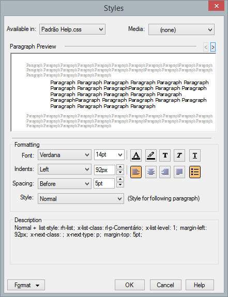Viewport: 228px width, 297px height.
Task: Toggle the bulleted list style button
Action: point(195,172)
